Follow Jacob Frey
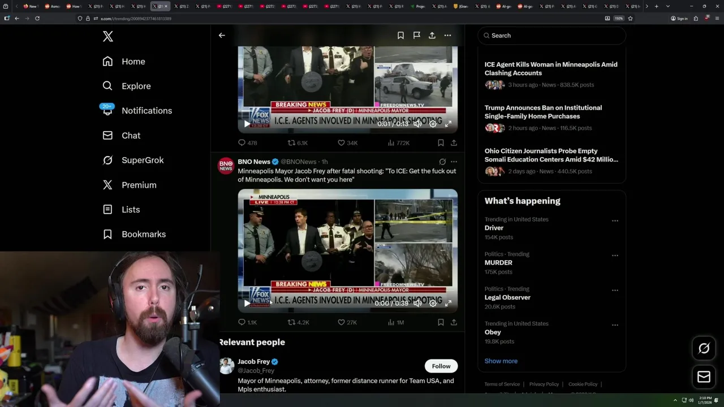Screen dimensions: 724x407 [x=441, y=366]
